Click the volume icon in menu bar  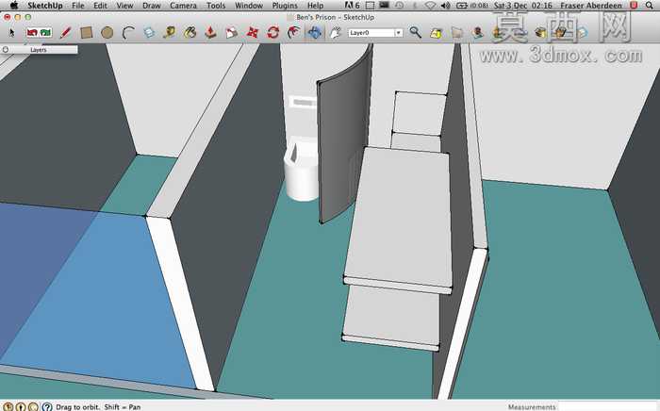point(445,6)
